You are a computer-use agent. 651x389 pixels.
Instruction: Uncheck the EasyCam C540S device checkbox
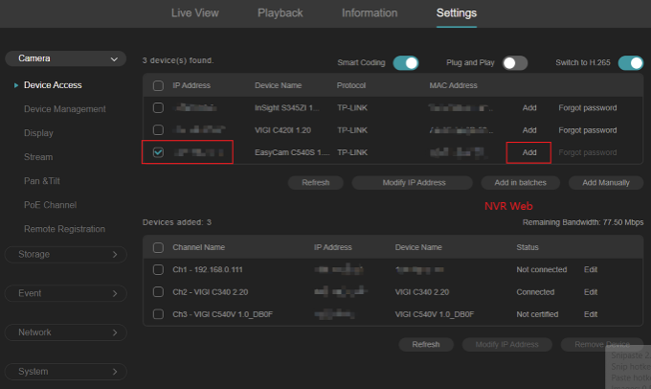[158, 152]
